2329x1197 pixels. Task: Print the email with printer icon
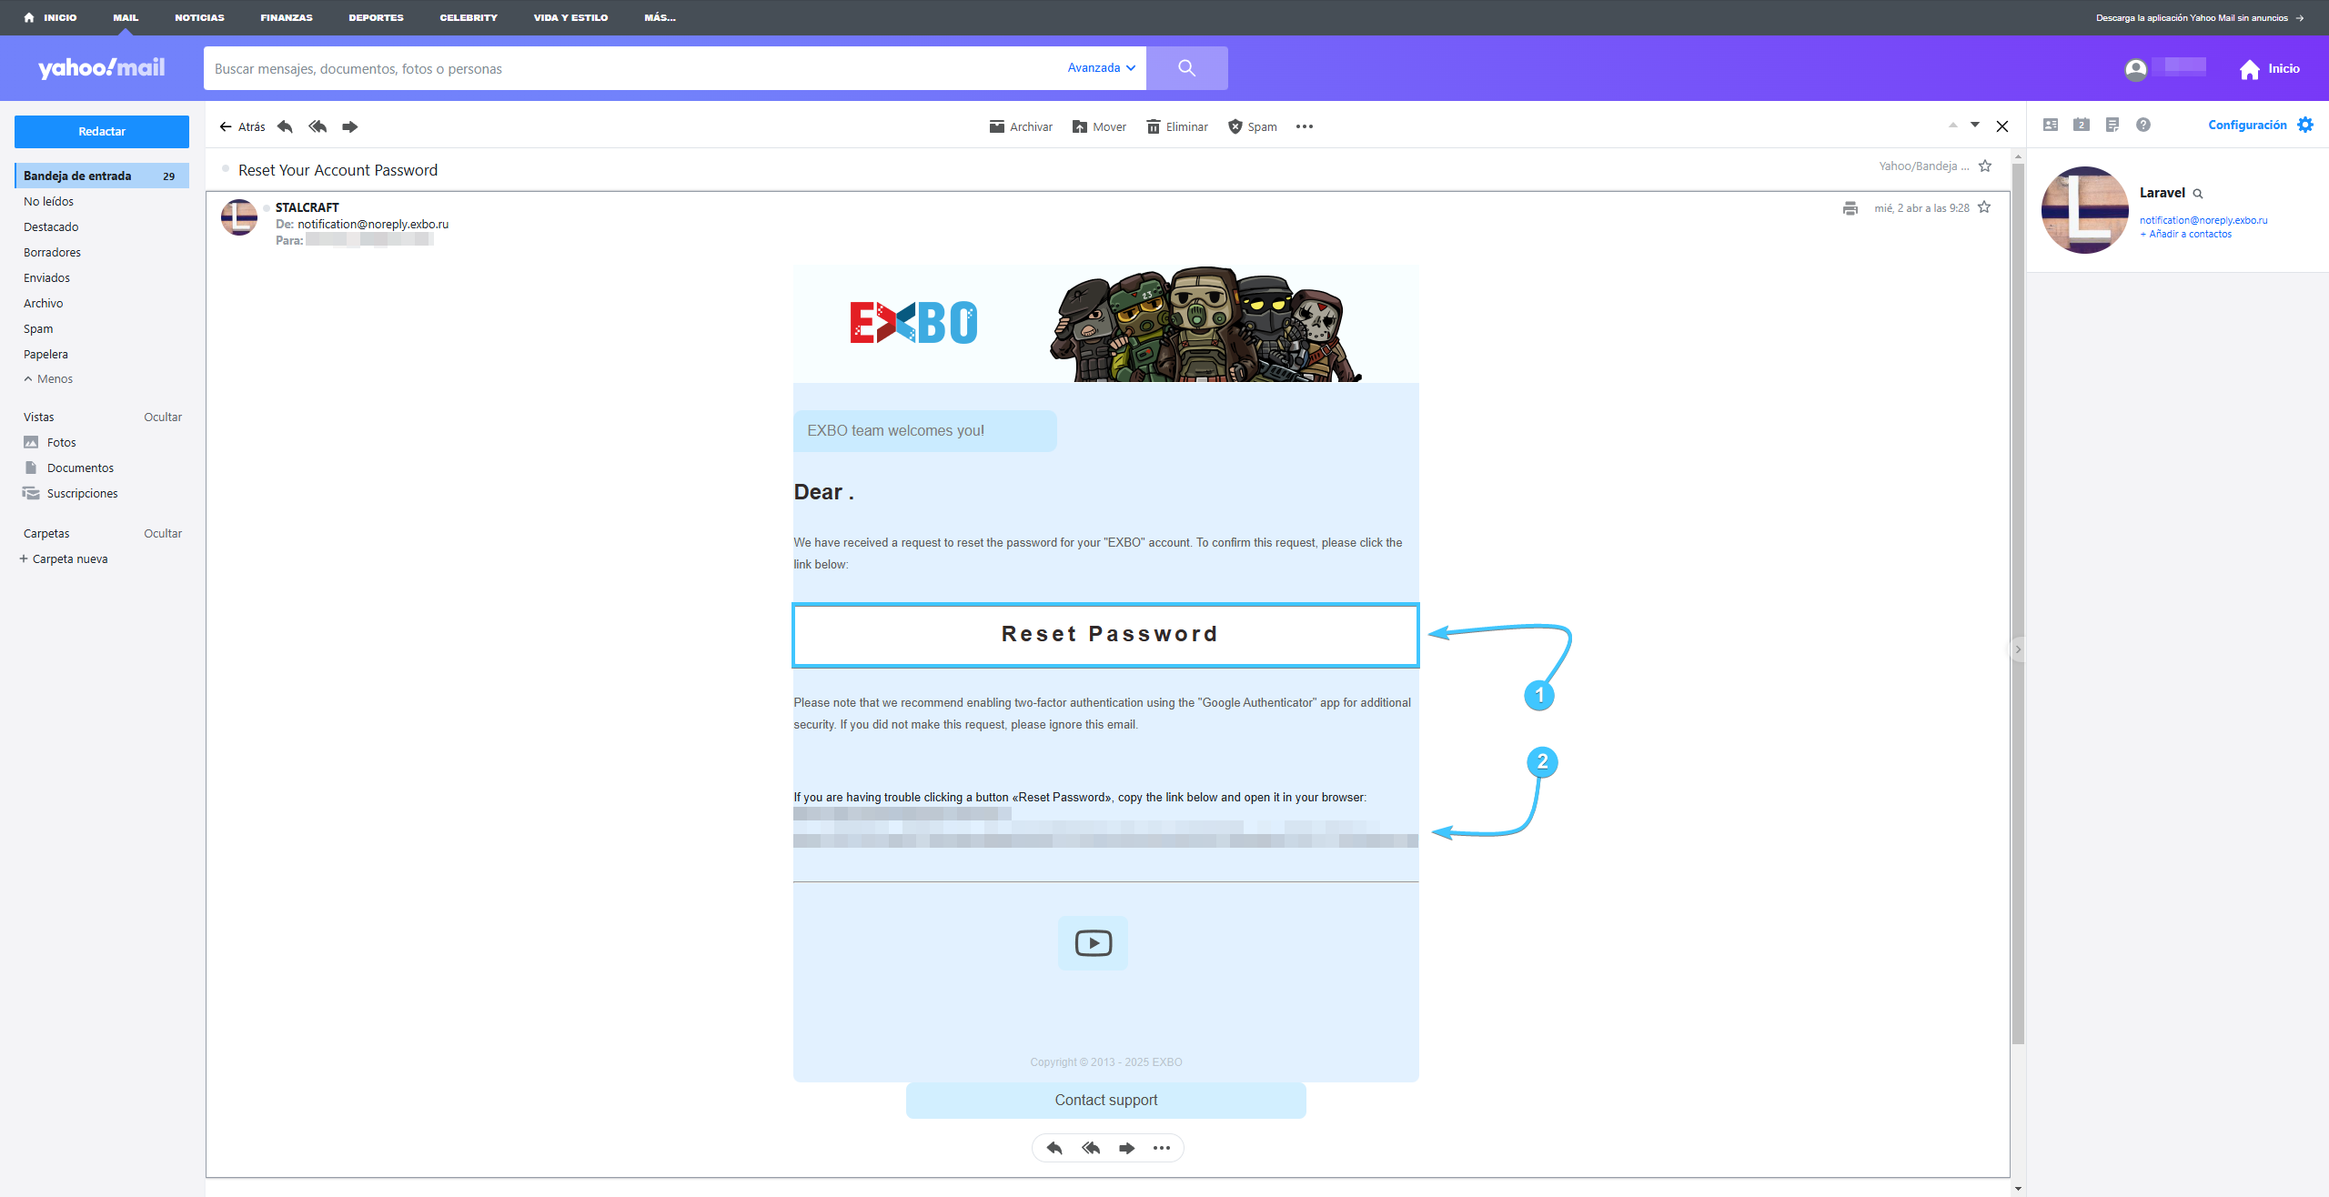[x=1850, y=208]
